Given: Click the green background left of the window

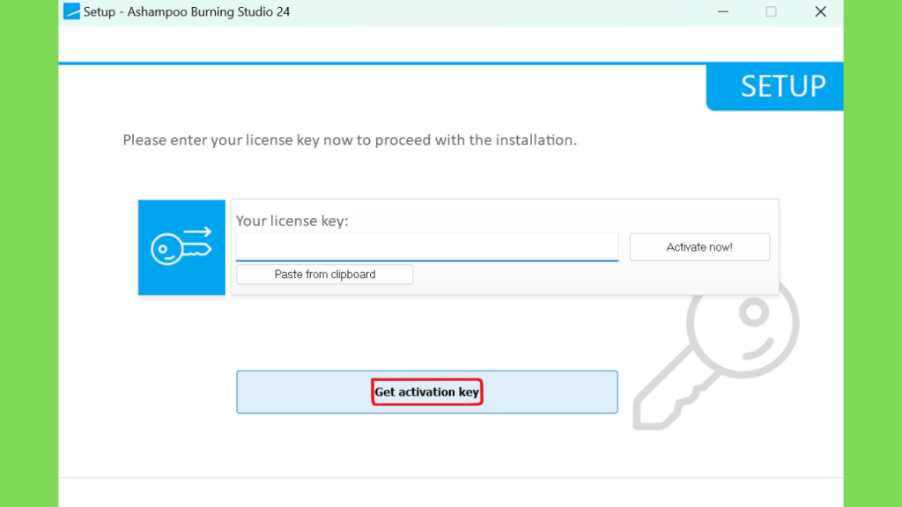Looking at the screenshot, I should coord(29,253).
